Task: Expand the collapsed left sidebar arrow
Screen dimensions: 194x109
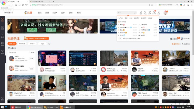Action: [x=5, y=59]
